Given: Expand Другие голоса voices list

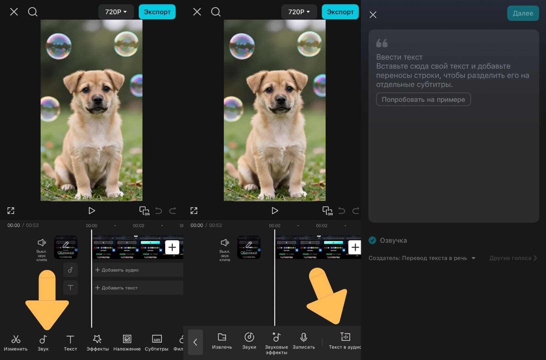Looking at the screenshot, I should (x=513, y=258).
